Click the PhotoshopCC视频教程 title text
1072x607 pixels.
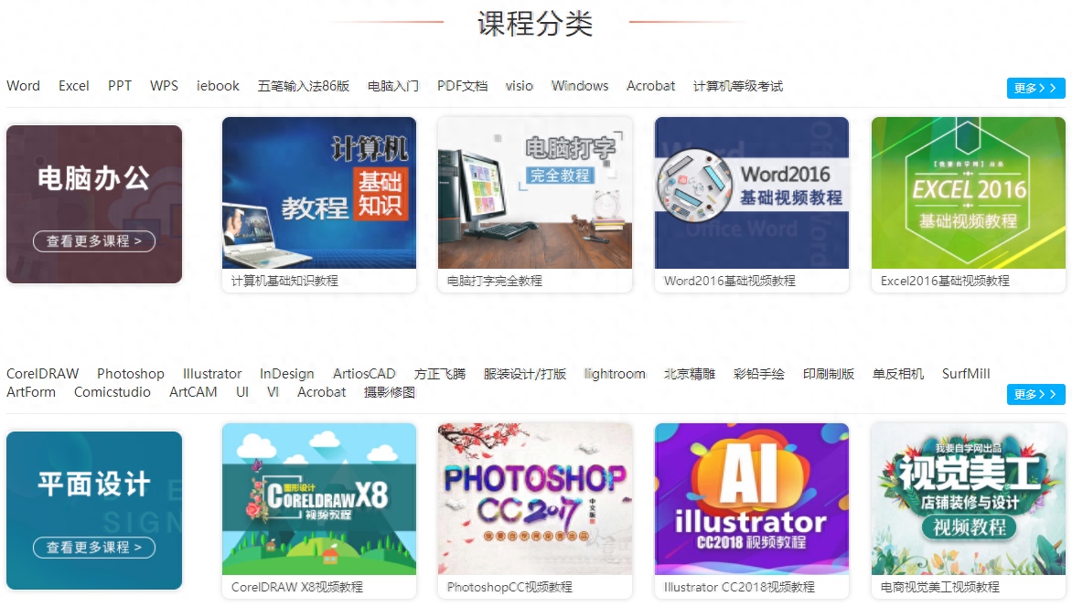[x=509, y=587]
